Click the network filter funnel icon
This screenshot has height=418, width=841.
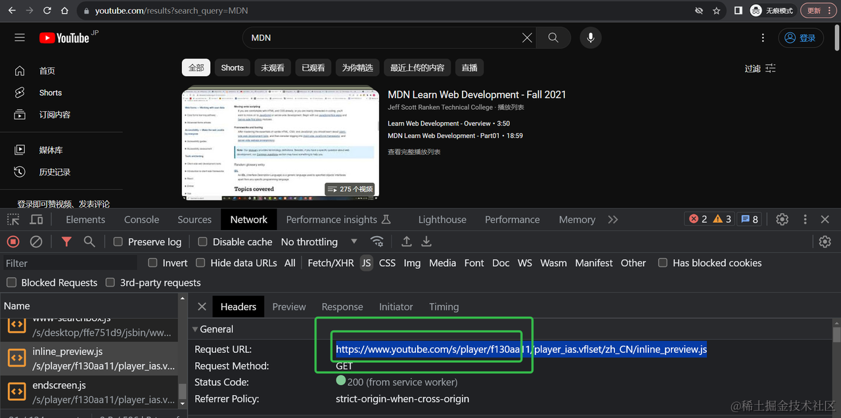(x=66, y=242)
